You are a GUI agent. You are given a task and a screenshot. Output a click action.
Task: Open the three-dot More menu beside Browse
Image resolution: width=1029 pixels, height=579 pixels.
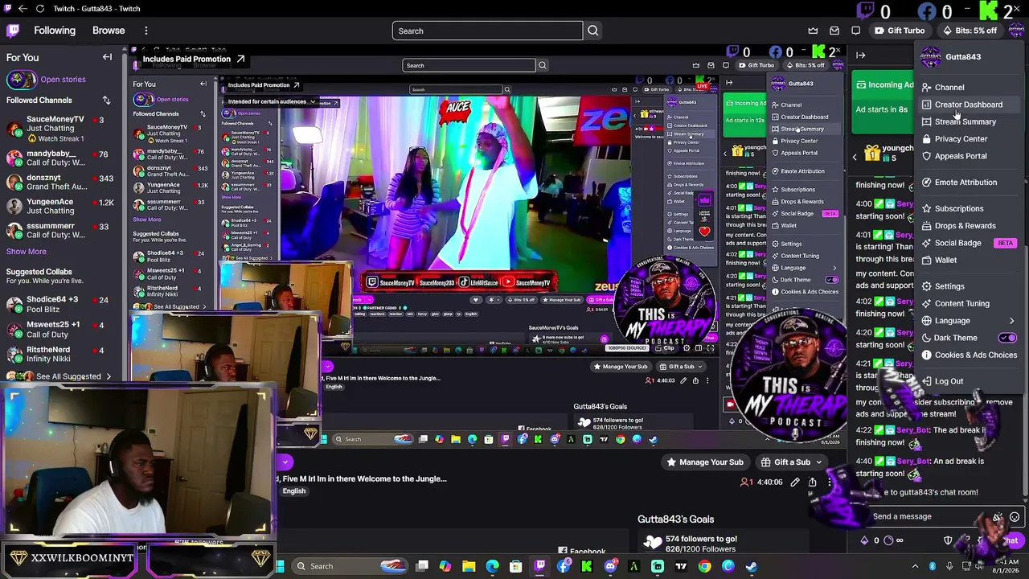(146, 31)
